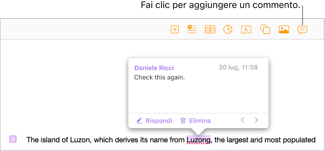Add a comment with the speech bubble icon
Viewport: 325px width, 151px height.
[303, 30]
